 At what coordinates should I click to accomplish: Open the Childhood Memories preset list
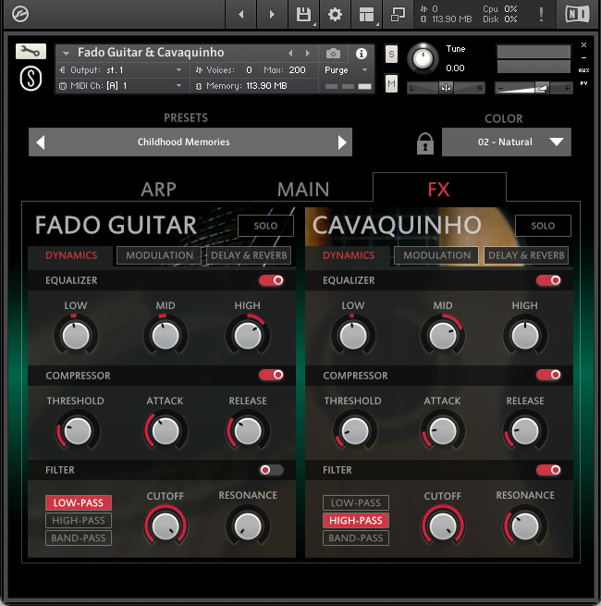tap(184, 142)
